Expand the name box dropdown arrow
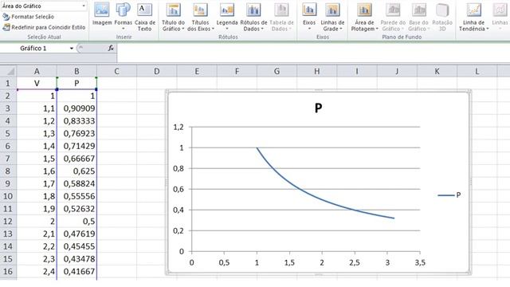This screenshot has width=510, height=287. click(72, 49)
